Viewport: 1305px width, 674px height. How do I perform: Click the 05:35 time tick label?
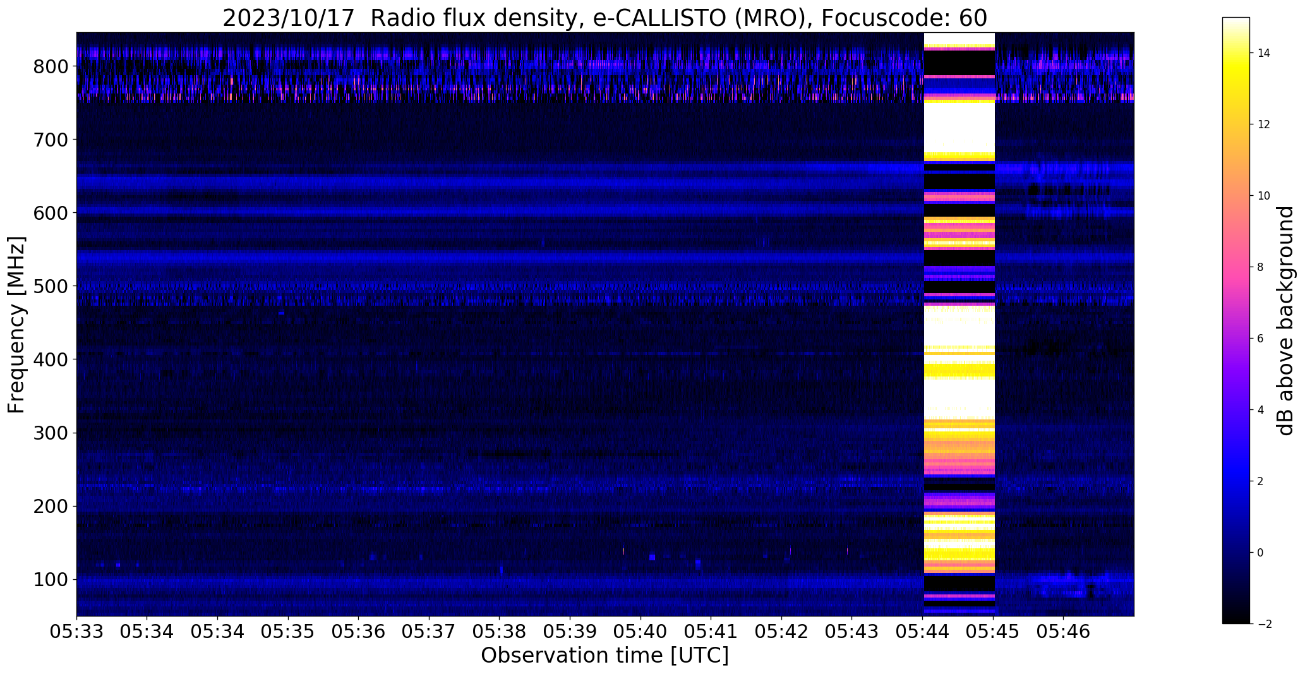coord(289,630)
